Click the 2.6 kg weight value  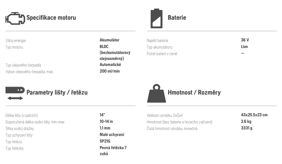point(246,121)
